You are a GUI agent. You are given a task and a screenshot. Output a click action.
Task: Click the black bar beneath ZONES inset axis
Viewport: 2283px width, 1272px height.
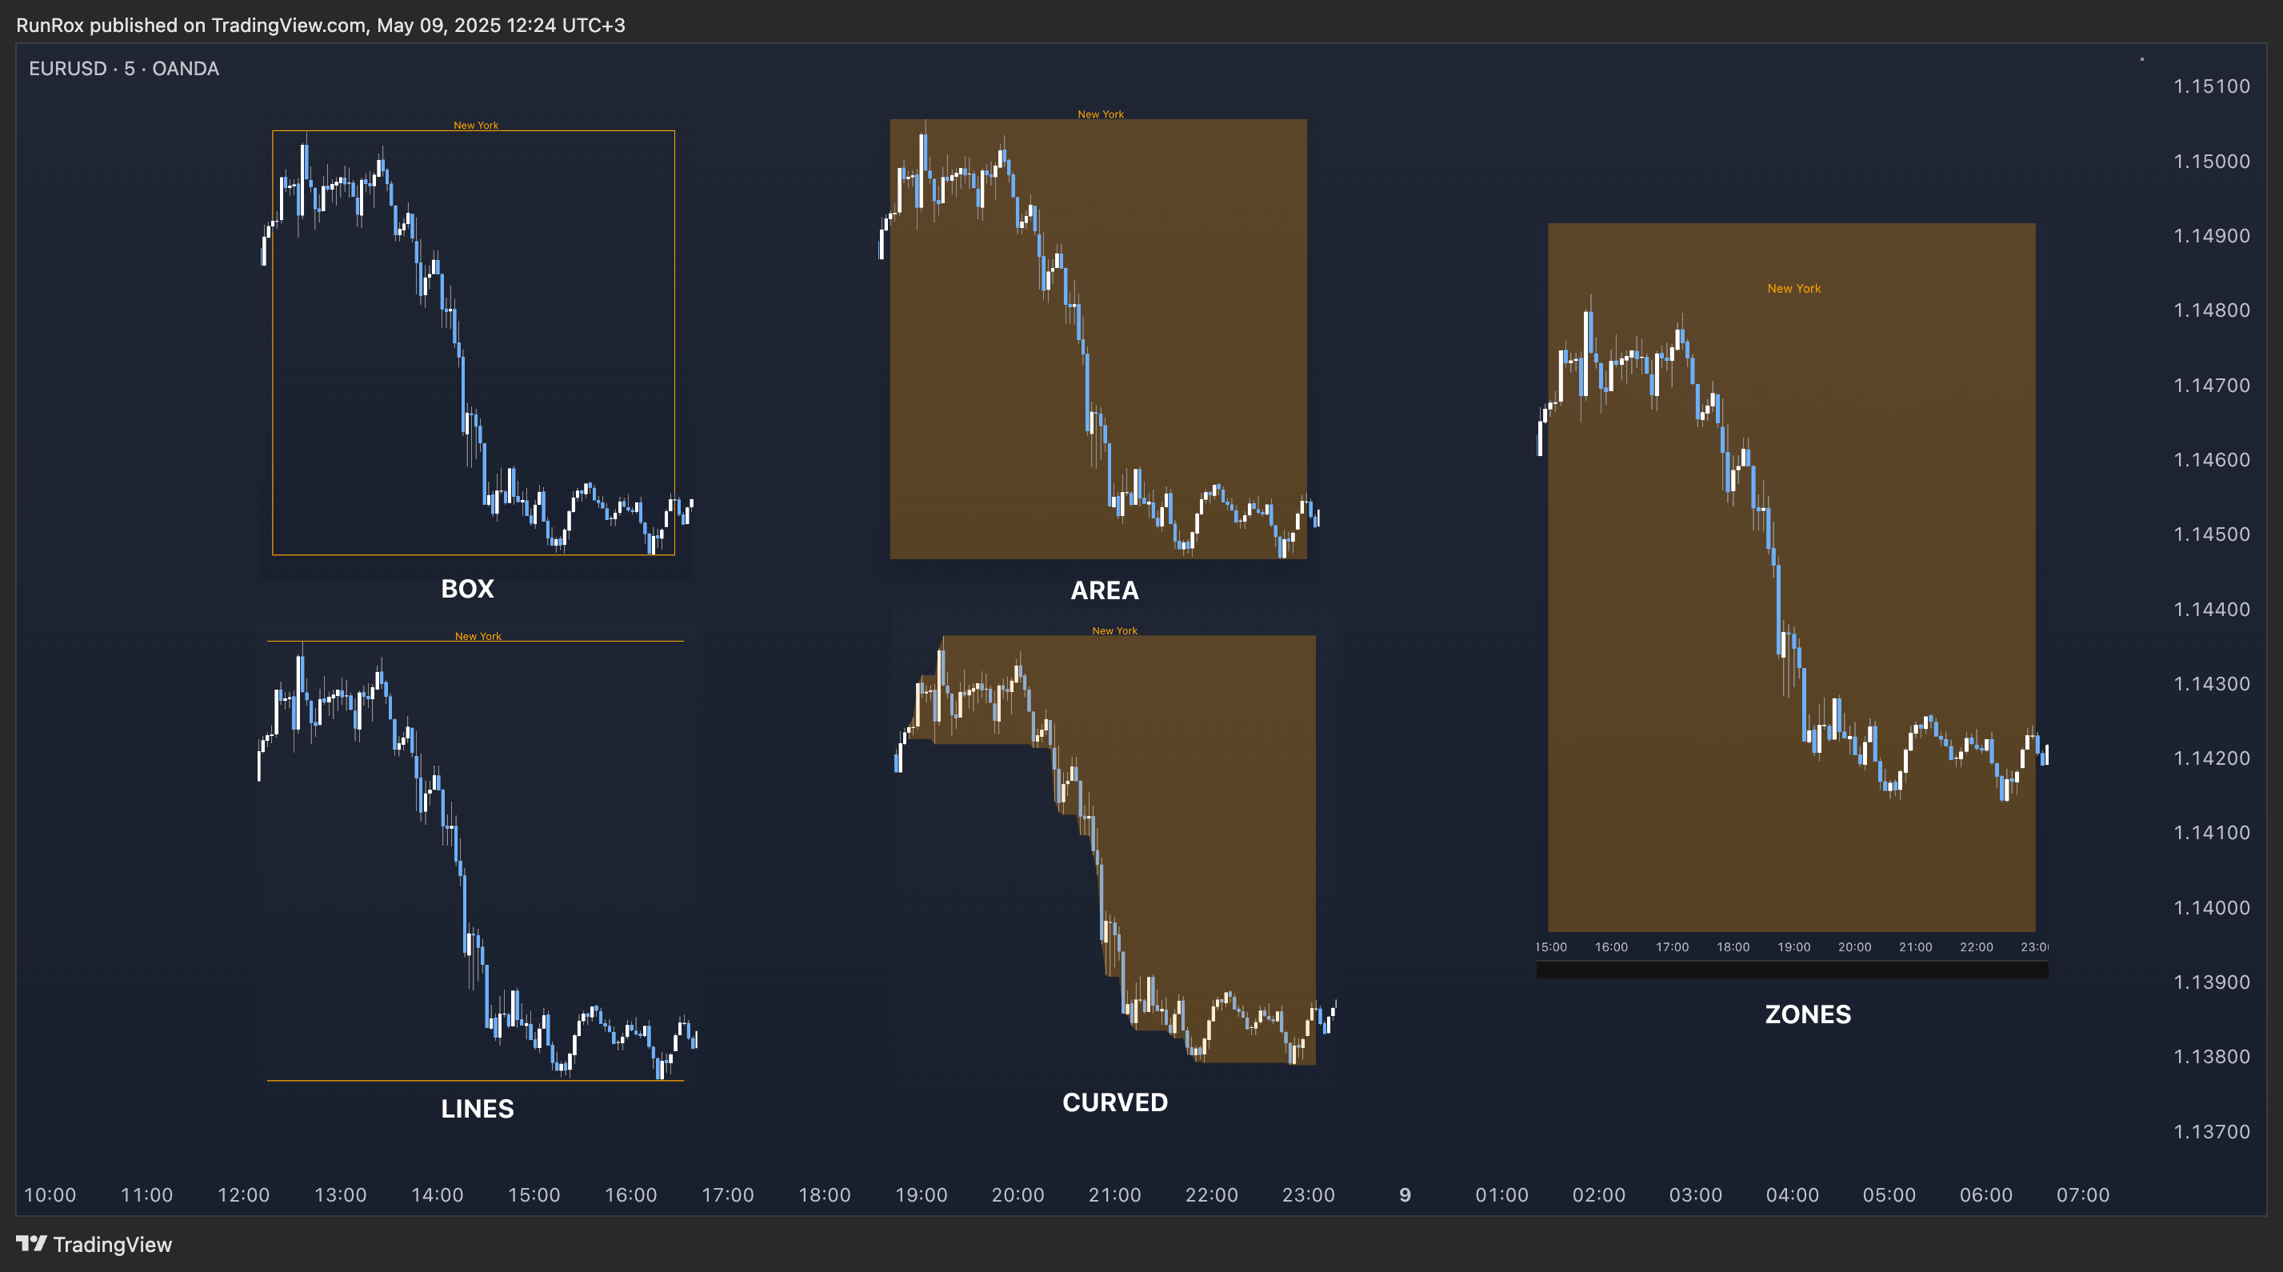pos(1792,970)
